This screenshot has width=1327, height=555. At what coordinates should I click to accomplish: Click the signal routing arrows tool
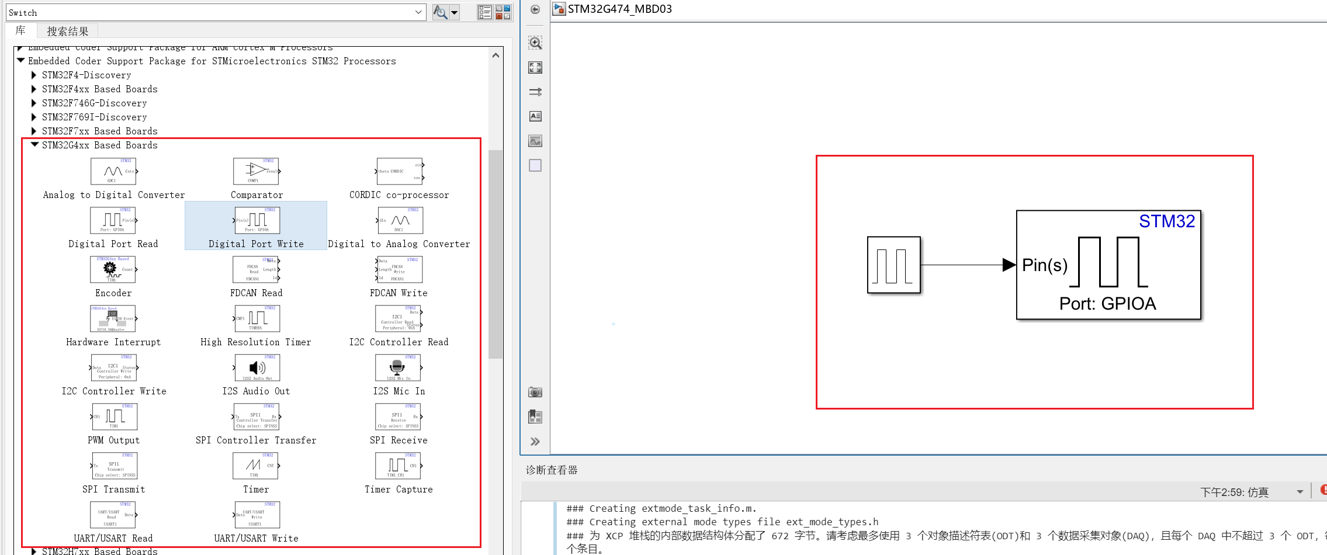[535, 92]
